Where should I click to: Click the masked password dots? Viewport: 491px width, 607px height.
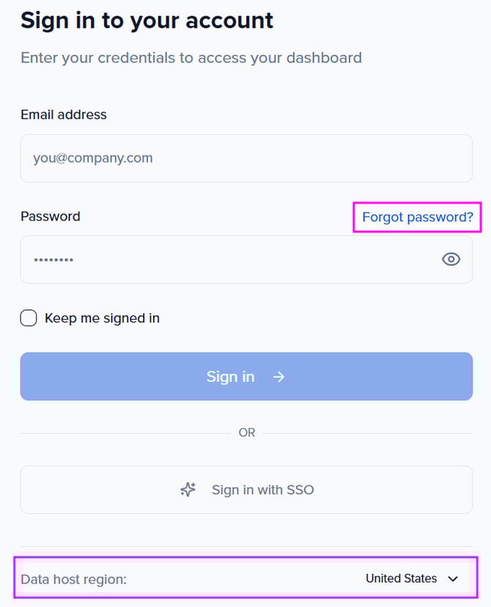53,260
